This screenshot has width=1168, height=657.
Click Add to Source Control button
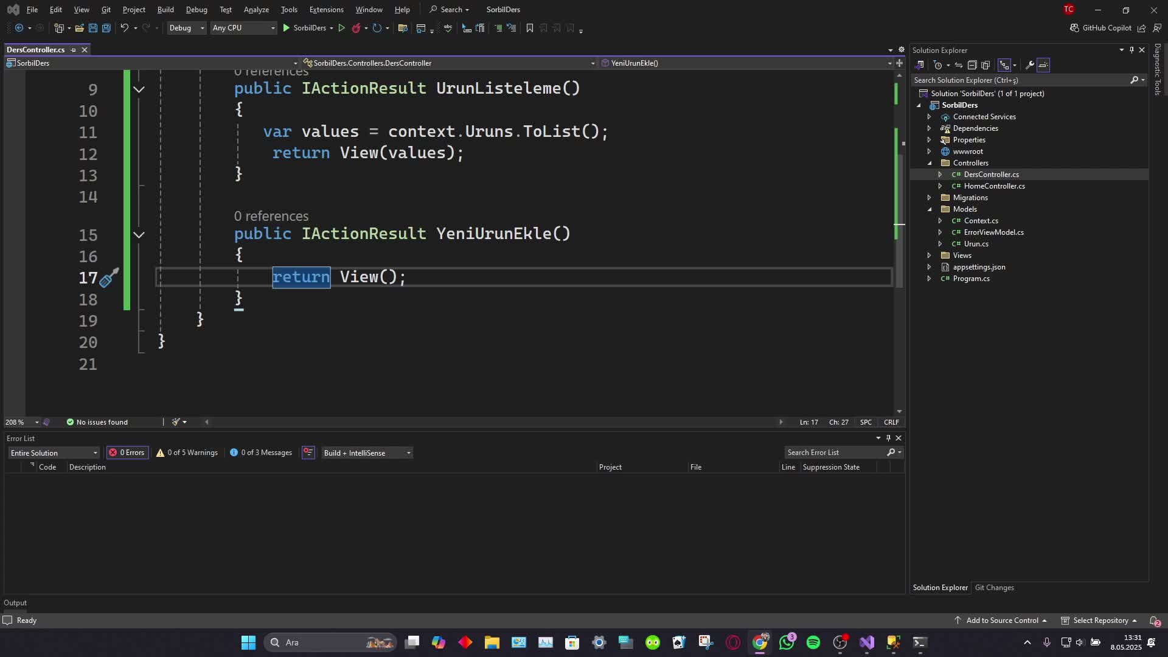(1001, 620)
